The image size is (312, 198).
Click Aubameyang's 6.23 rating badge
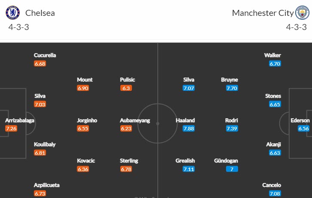coord(126,129)
